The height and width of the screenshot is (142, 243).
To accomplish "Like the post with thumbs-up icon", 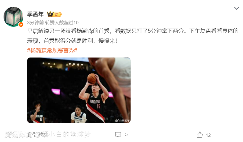I will [x=200, y=135].
